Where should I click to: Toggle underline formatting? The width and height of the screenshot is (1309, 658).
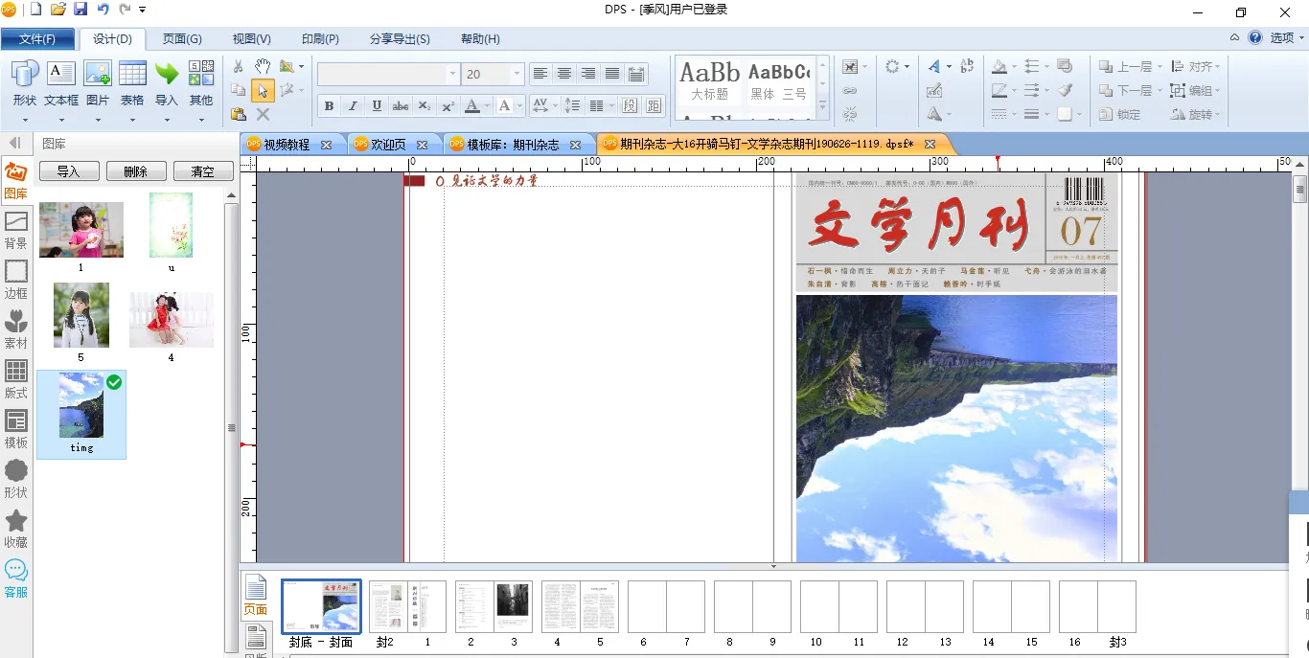click(x=377, y=106)
